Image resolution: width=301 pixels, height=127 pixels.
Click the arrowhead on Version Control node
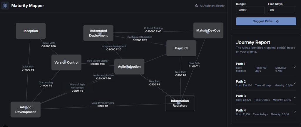pos(65,61)
